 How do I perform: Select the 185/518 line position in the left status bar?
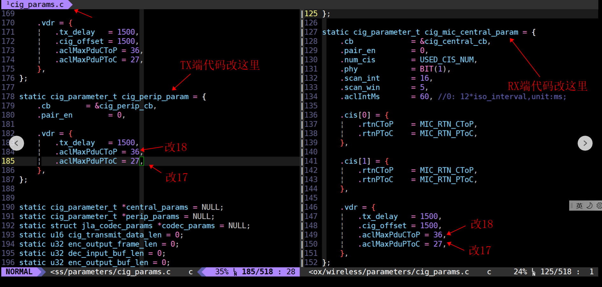pyautogui.click(x=257, y=272)
